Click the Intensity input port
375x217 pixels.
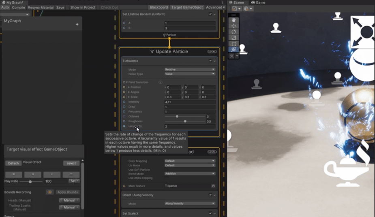pyautogui.click(x=124, y=102)
